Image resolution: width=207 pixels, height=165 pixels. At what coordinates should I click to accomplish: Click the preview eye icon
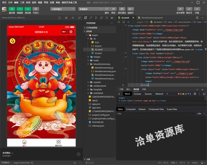point(113,9)
